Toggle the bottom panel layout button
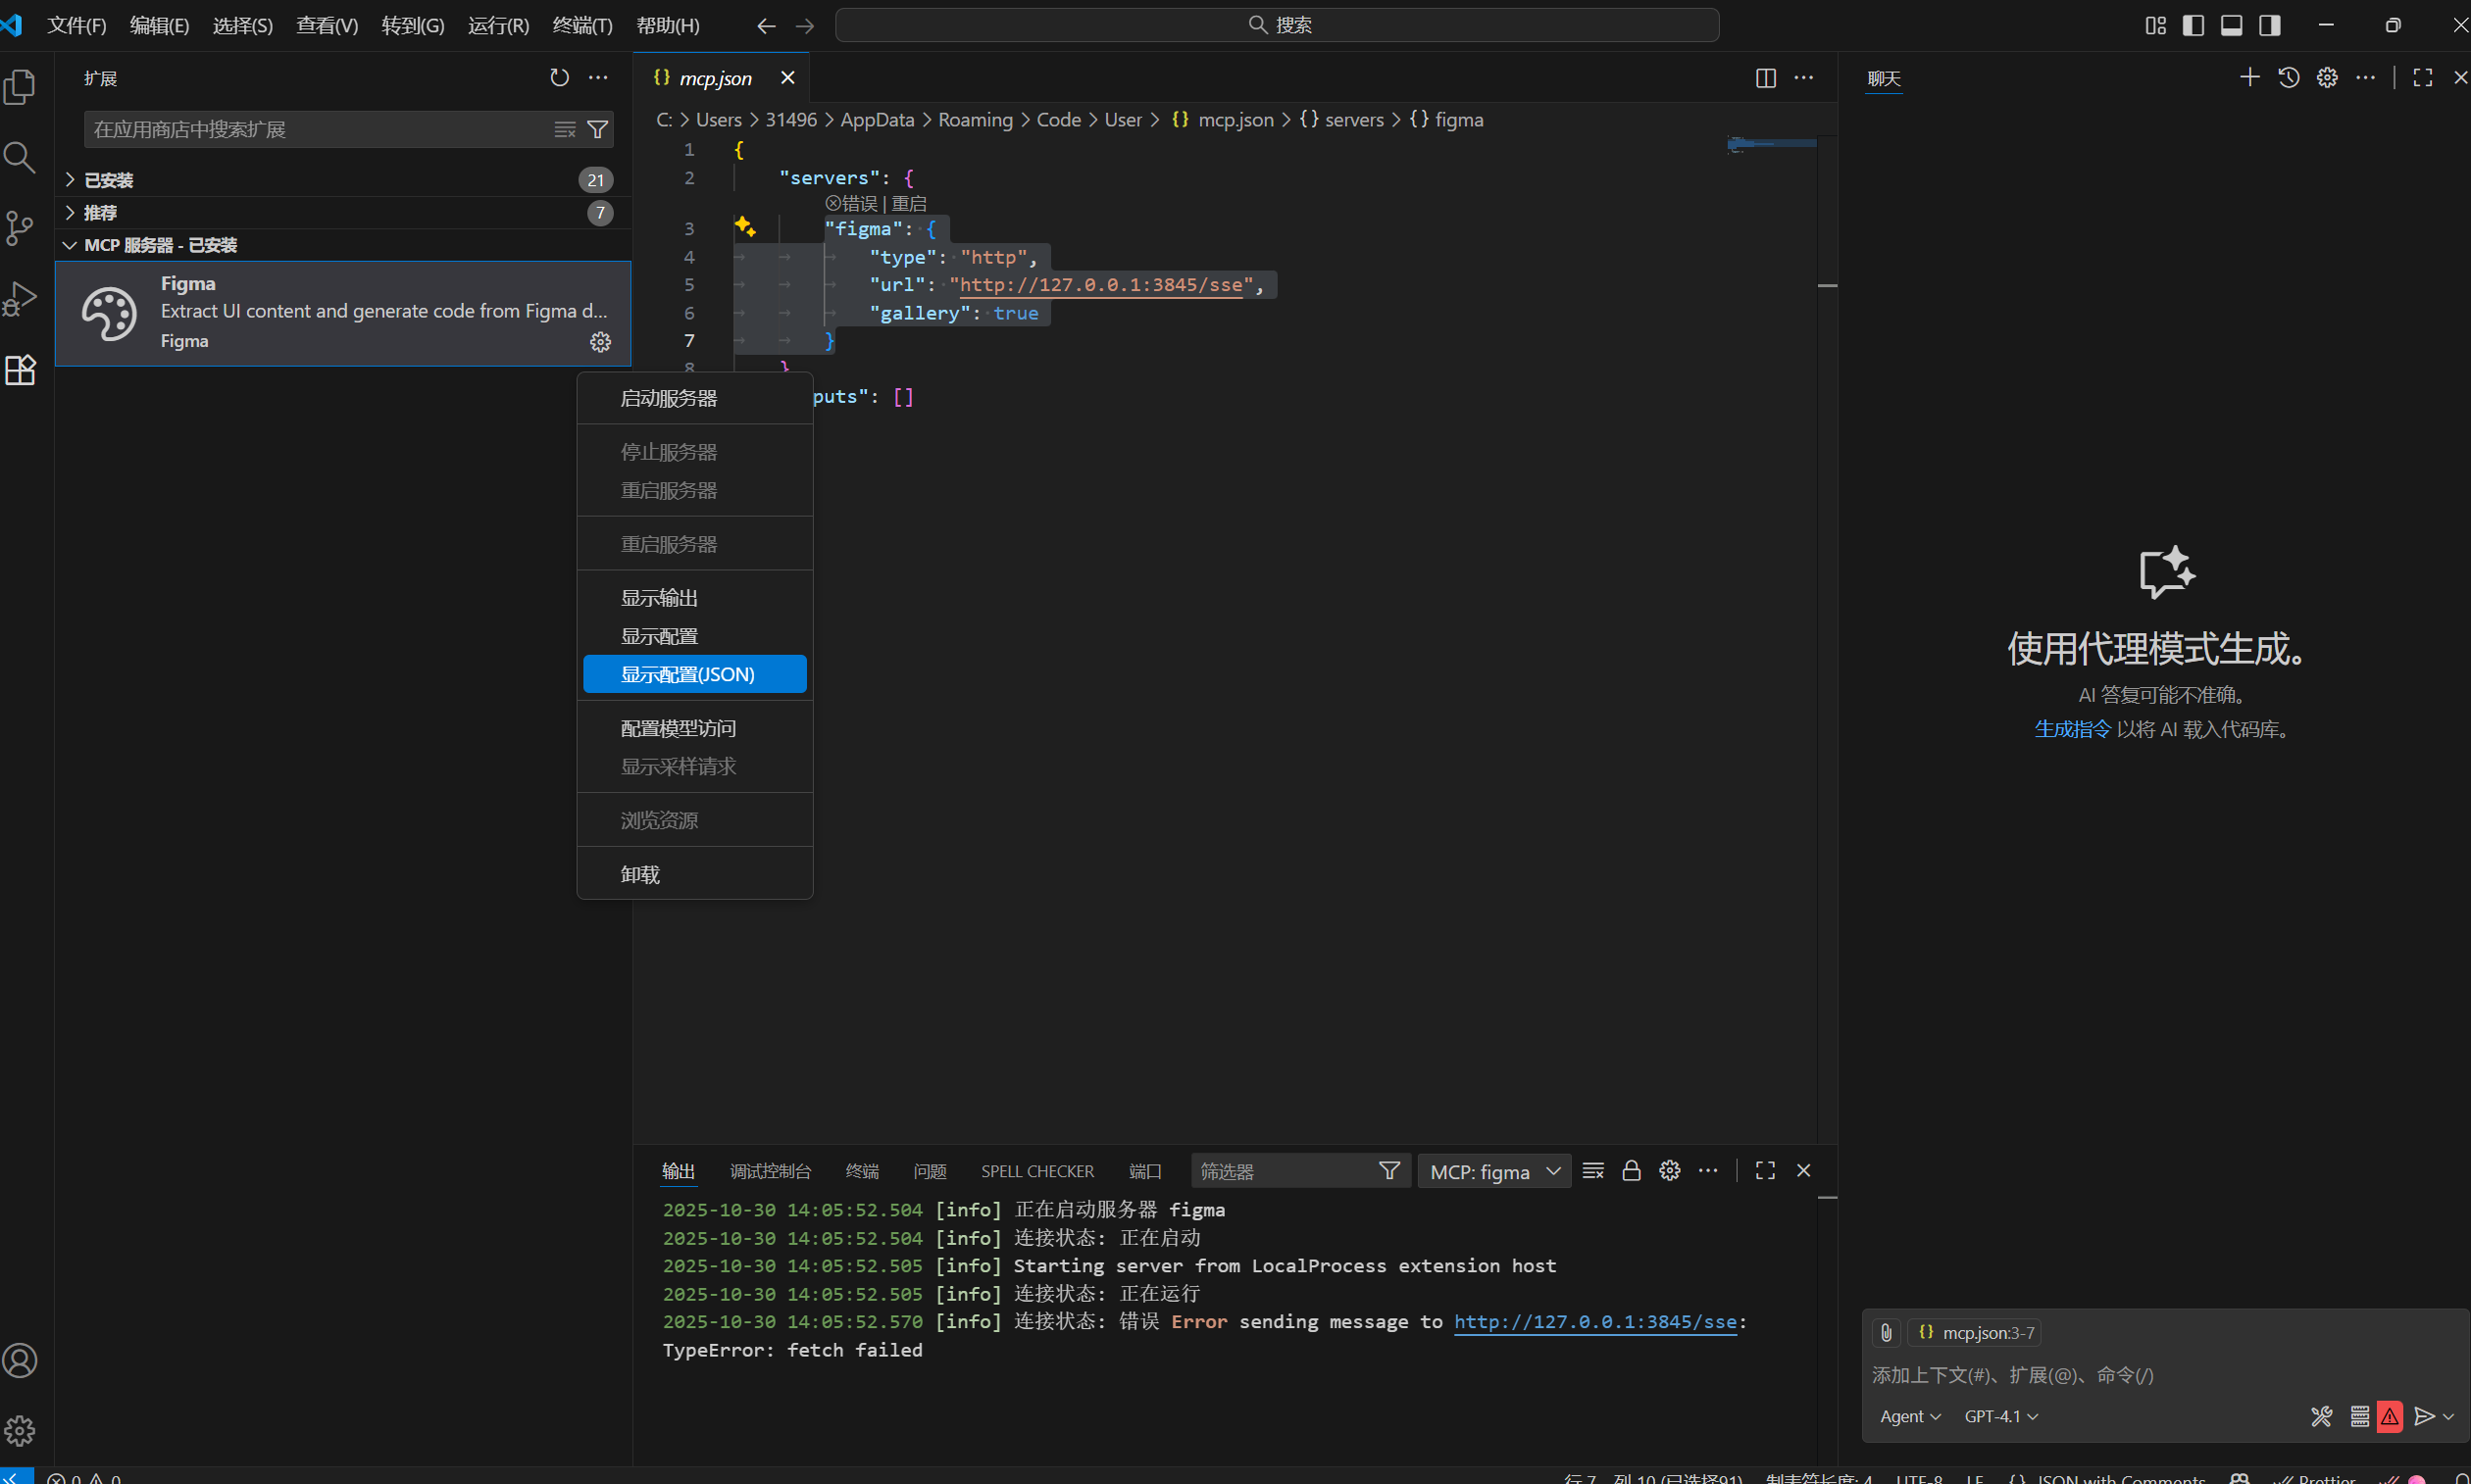 click(2231, 25)
